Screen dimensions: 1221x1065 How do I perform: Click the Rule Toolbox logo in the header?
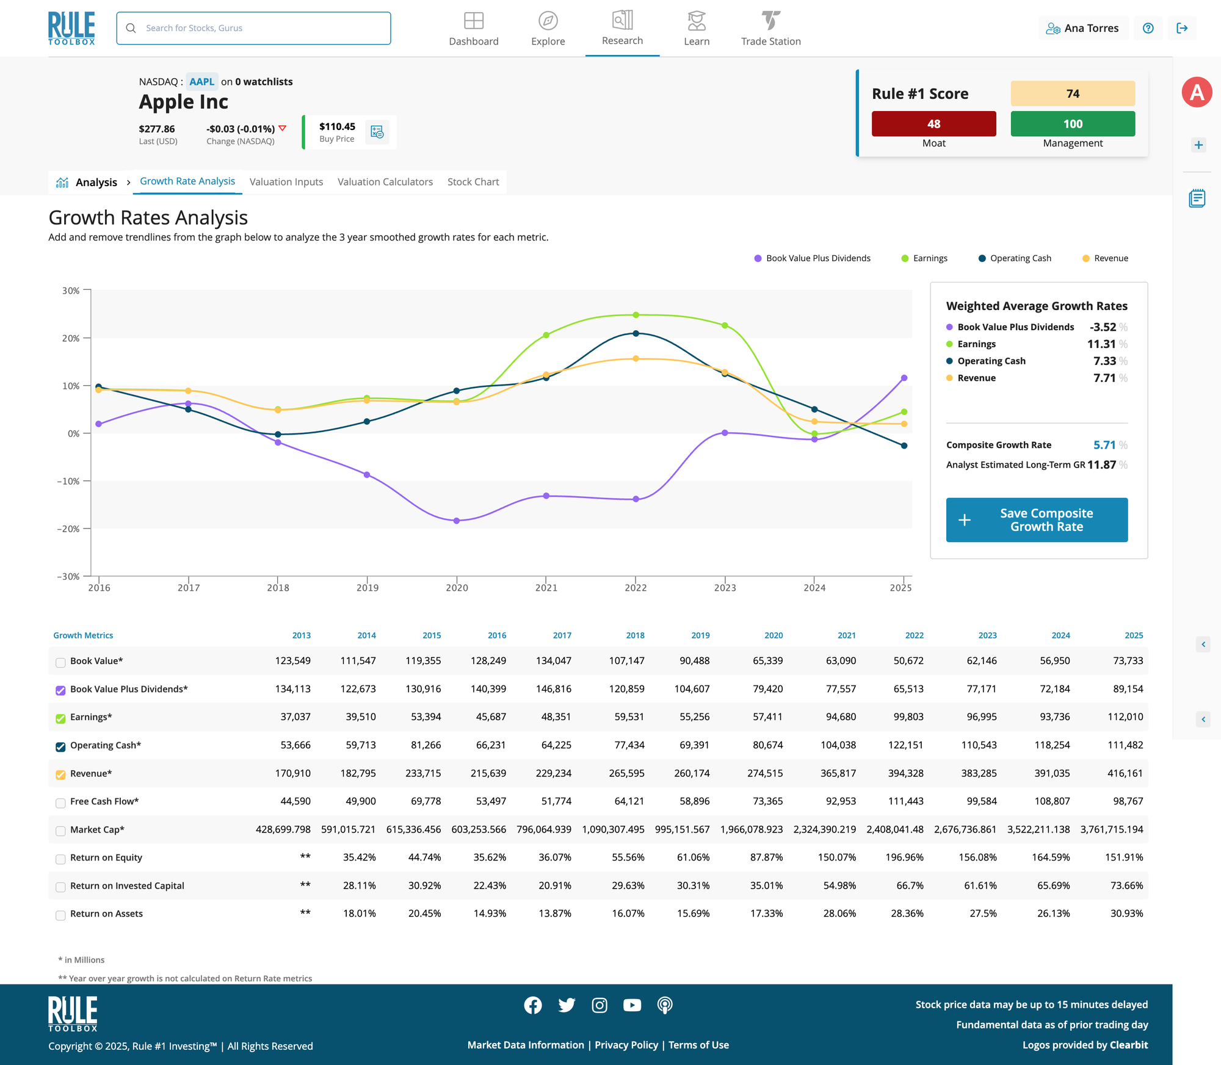pyautogui.click(x=71, y=28)
